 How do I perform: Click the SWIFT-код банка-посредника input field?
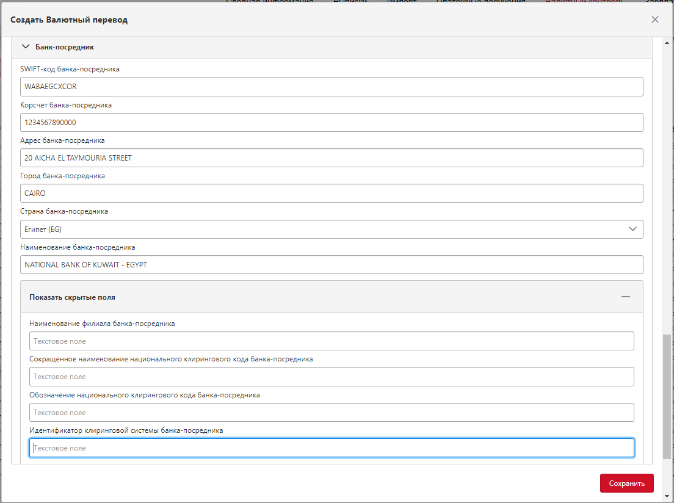click(332, 87)
